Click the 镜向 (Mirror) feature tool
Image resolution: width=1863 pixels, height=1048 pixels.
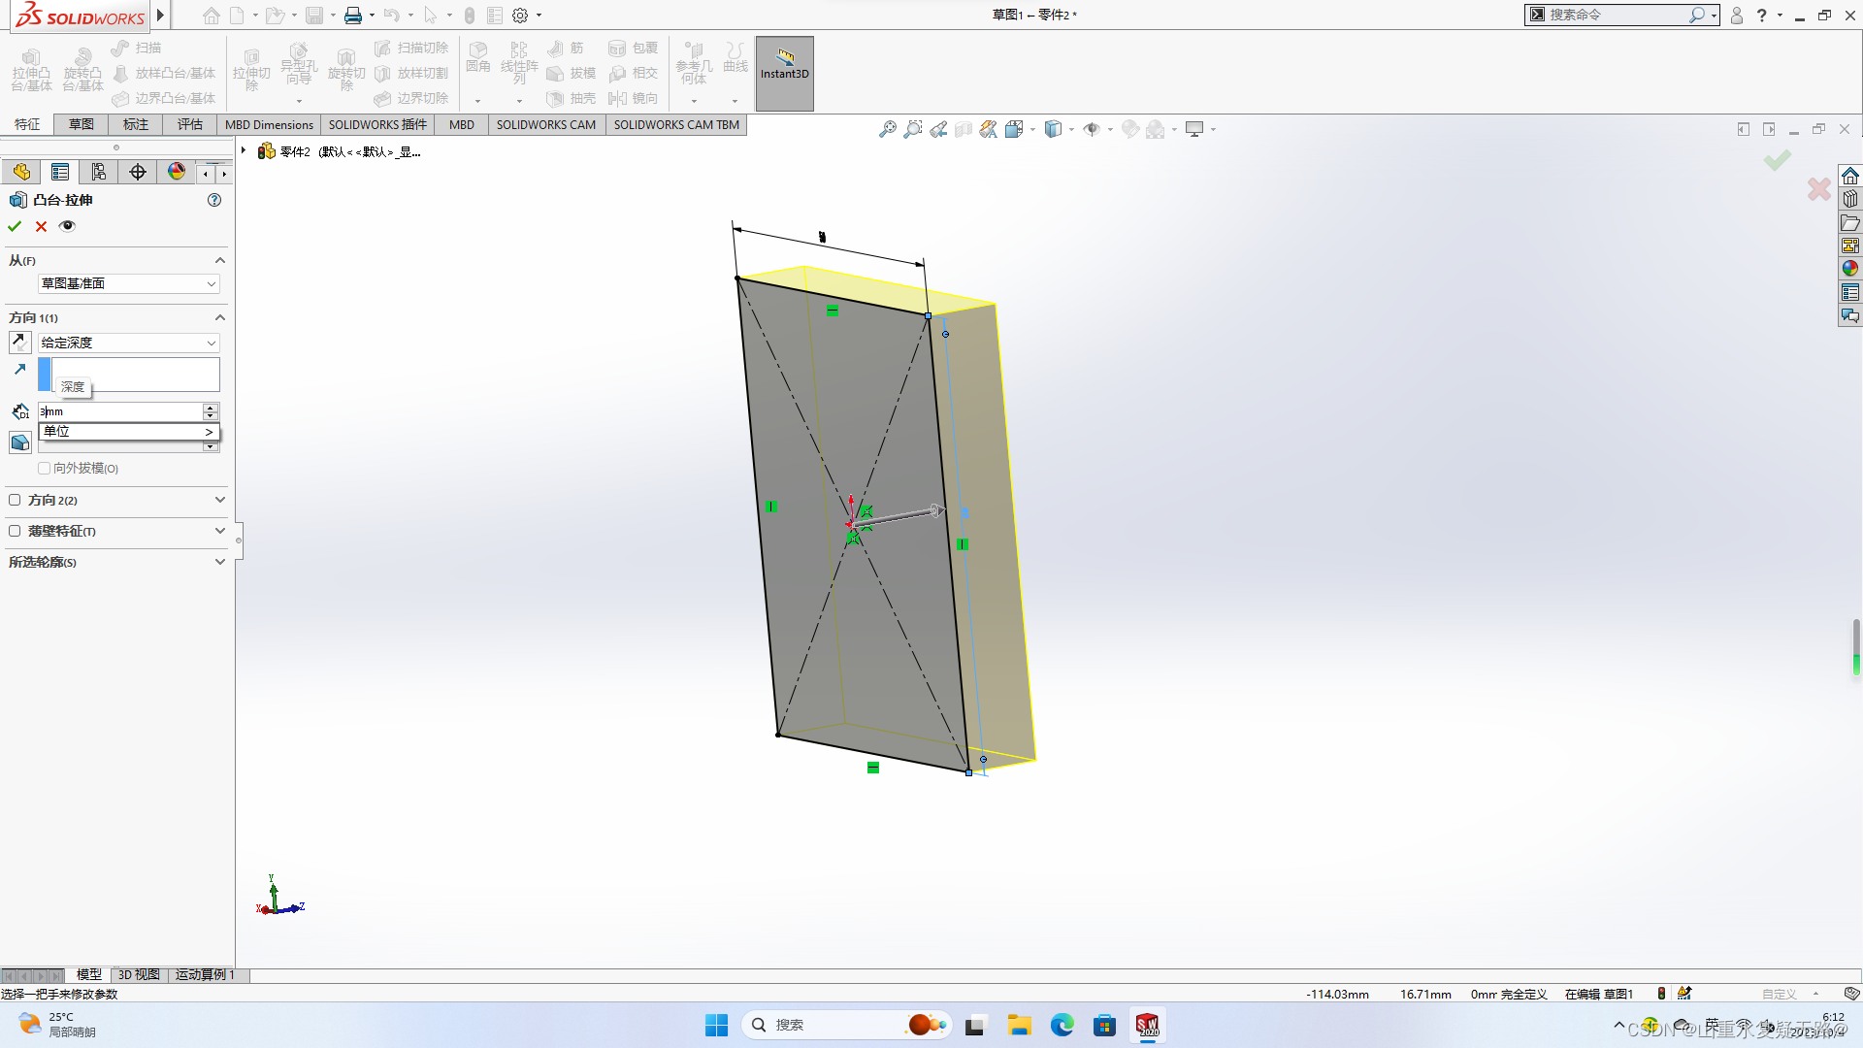click(x=634, y=97)
